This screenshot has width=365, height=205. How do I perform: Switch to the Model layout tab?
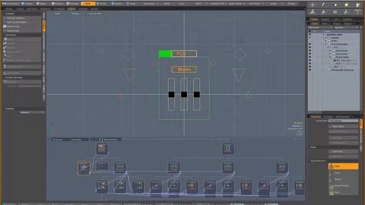[x=9, y=9]
